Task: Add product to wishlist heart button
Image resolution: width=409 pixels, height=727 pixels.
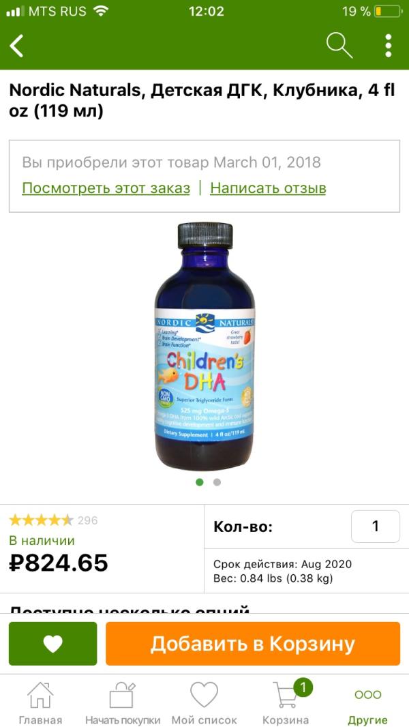Action: 52,644
